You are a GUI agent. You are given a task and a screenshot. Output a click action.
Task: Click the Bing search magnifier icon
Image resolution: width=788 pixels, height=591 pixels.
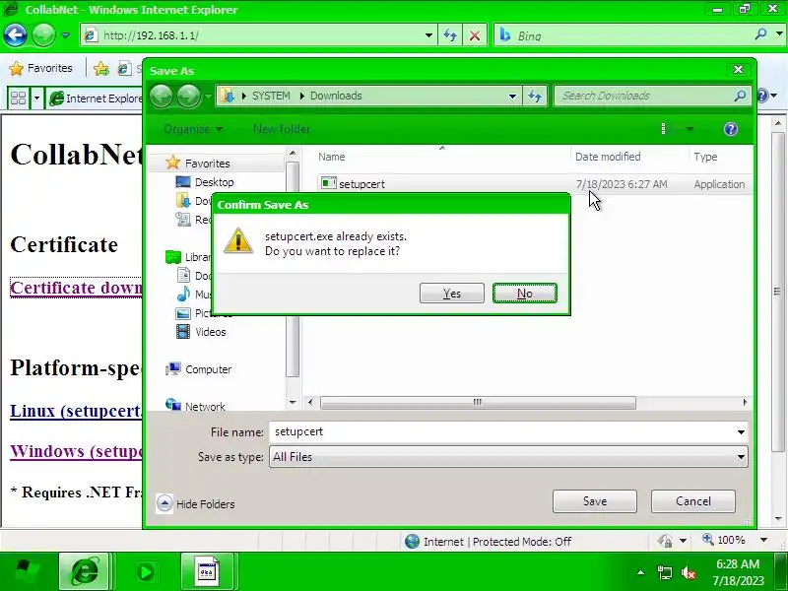point(760,34)
